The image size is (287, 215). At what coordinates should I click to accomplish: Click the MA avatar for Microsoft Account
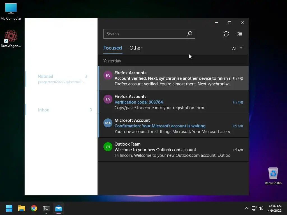pyautogui.click(x=108, y=123)
